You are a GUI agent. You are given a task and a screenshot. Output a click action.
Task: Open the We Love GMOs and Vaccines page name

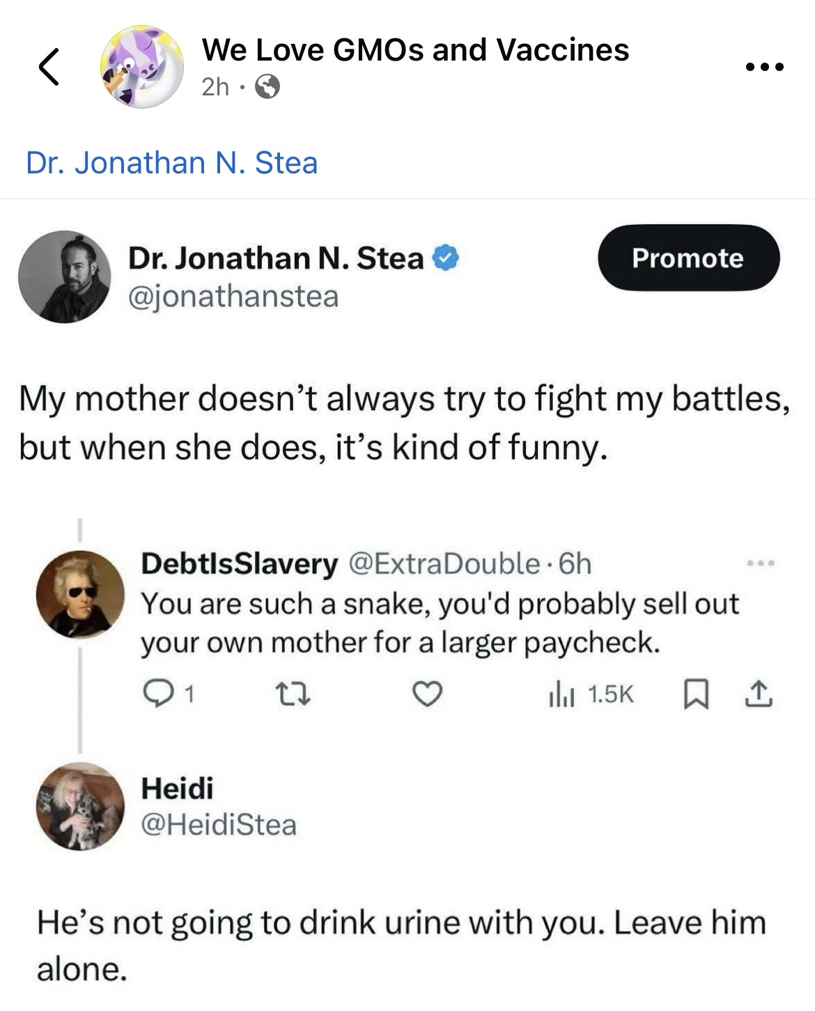coord(415,50)
